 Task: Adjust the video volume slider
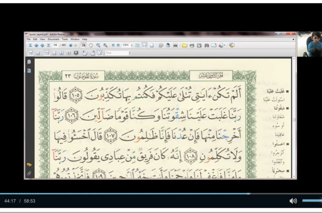coord(312,201)
